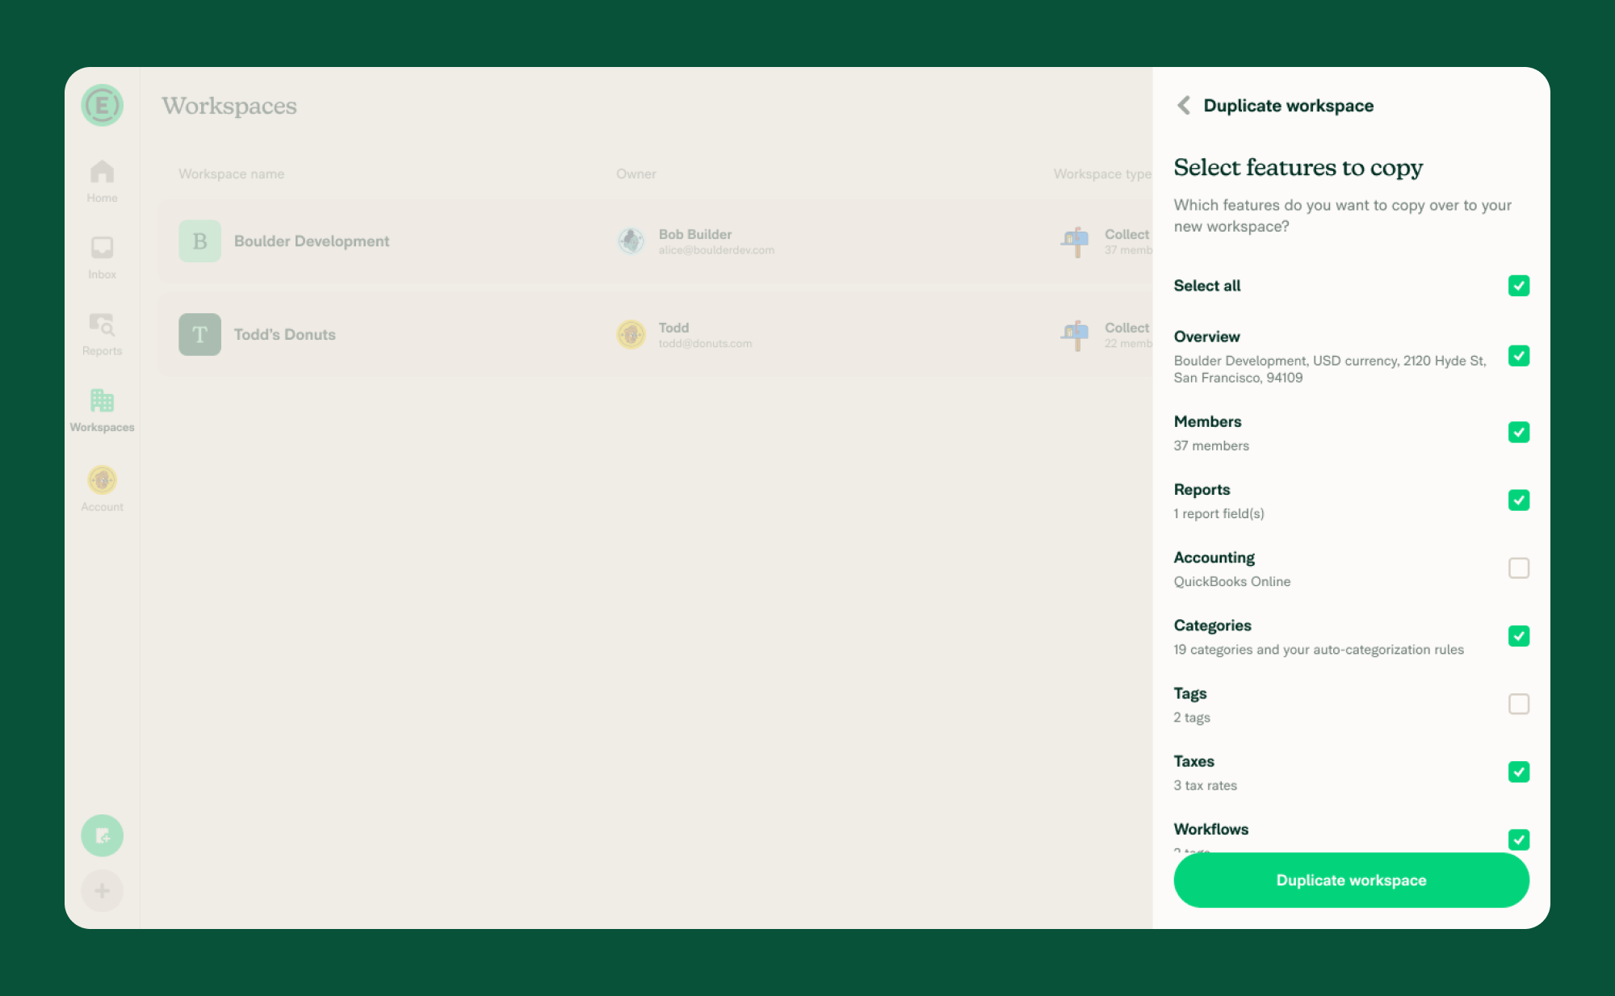Open Home from the sidebar
Viewport: 1615px width, 996px height.
(102, 179)
